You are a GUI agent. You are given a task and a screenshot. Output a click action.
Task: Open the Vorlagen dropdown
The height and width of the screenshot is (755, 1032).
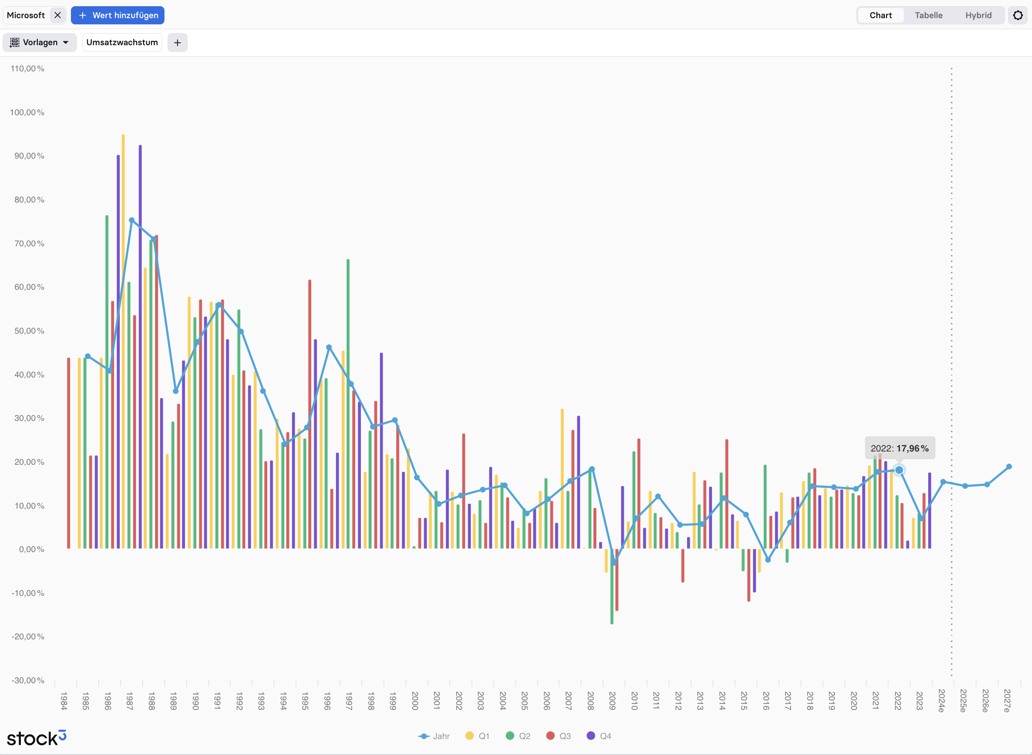(40, 43)
